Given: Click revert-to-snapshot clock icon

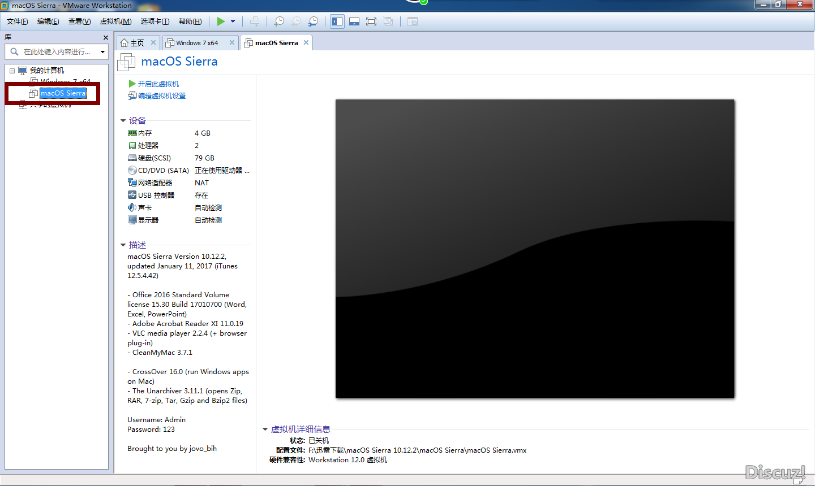Looking at the screenshot, I should click(296, 21).
